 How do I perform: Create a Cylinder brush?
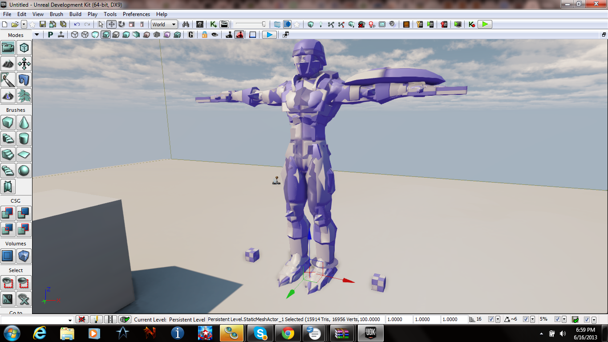click(24, 138)
